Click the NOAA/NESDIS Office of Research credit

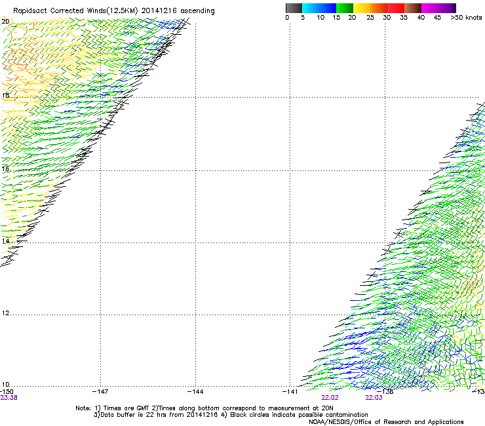pos(386,422)
